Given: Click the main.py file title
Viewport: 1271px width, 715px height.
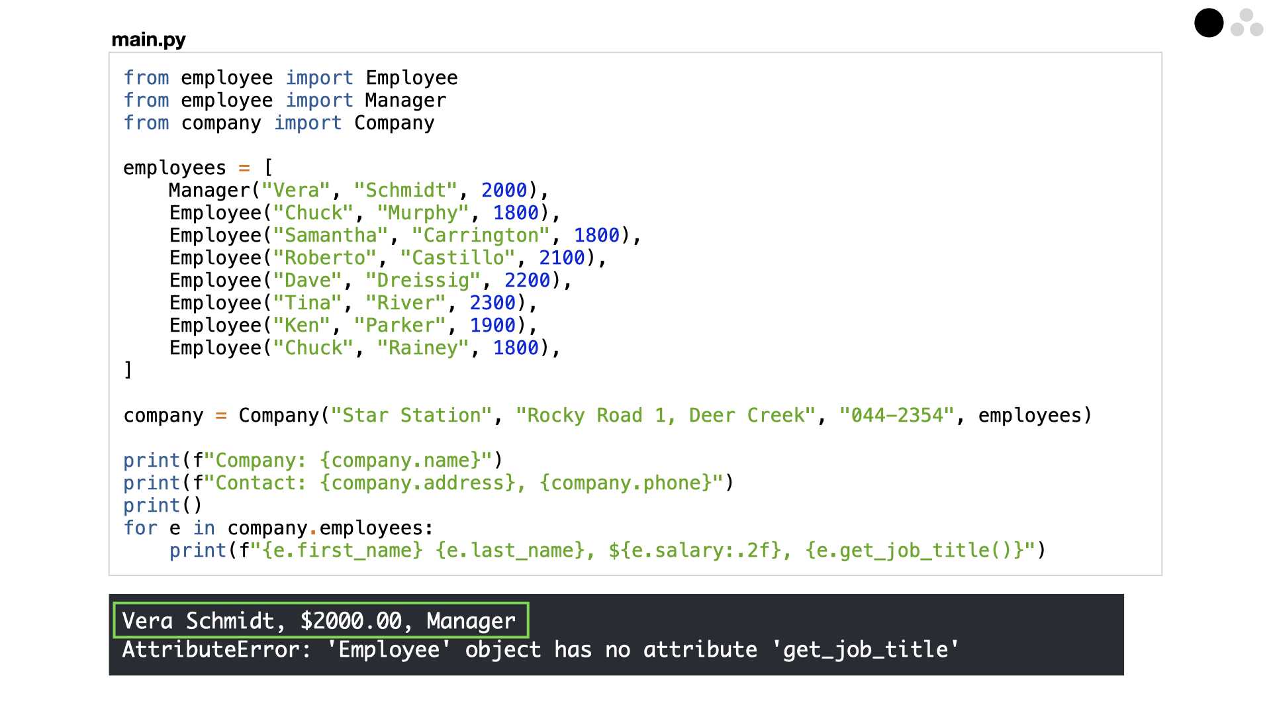Looking at the screenshot, I should 148,40.
